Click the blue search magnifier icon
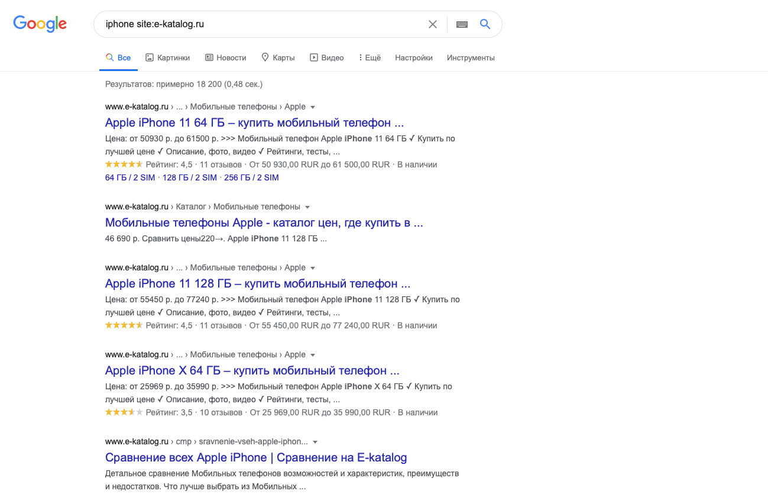This screenshot has width=768, height=494. pyautogui.click(x=485, y=24)
